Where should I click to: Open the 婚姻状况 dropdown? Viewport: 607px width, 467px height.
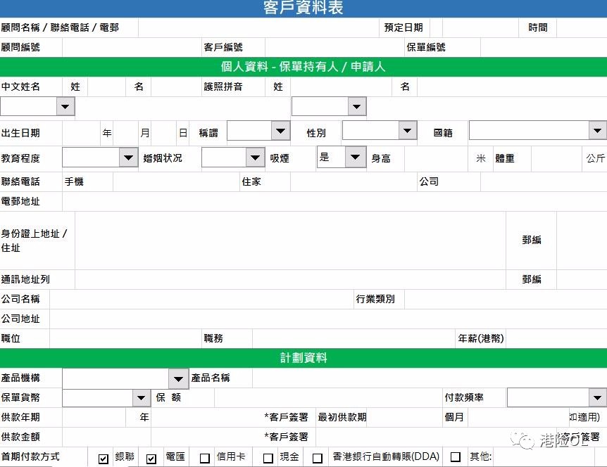click(x=254, y=158)
